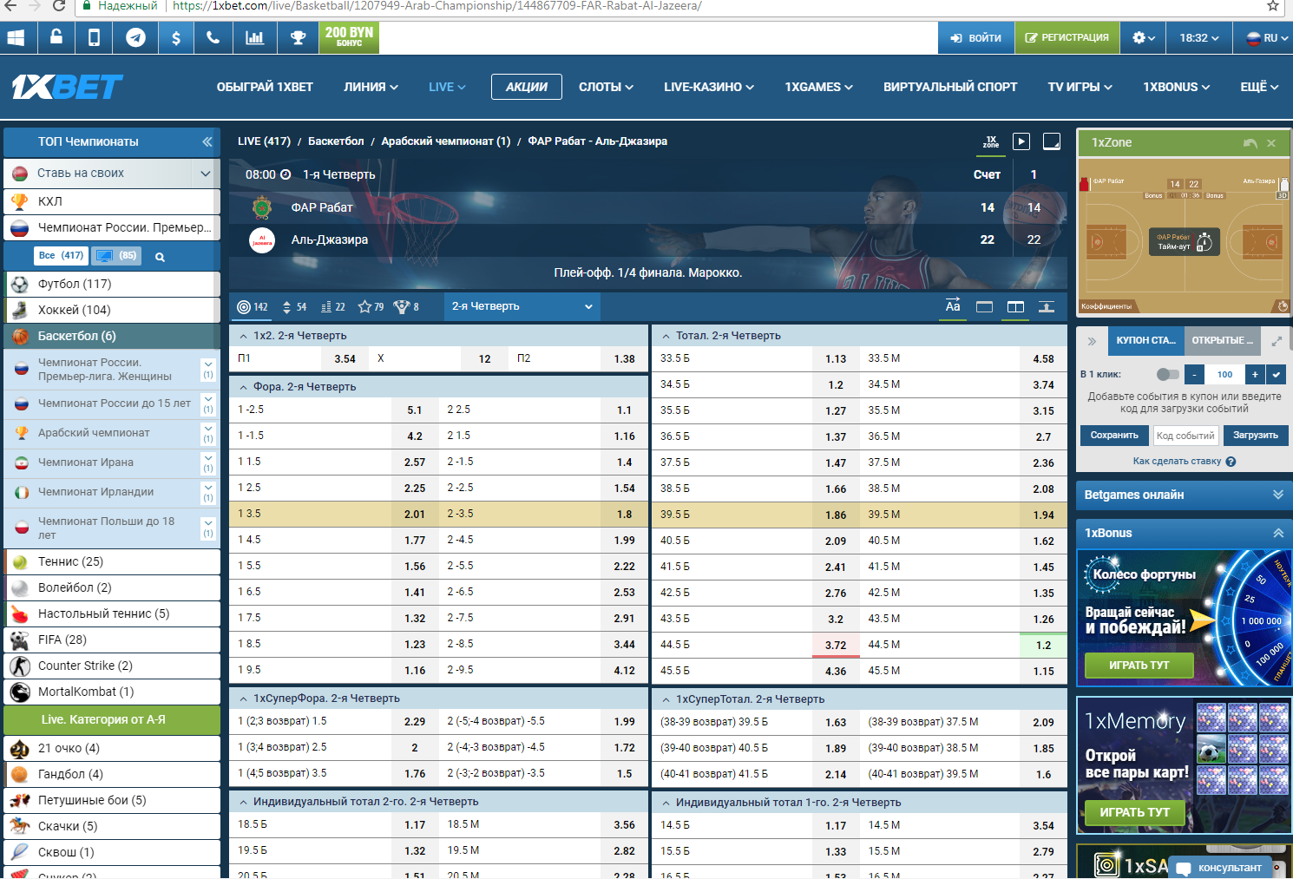This screenshot has height=879, width=1293.
Task: Click the dollar payments icon
Action: pyautogui.click(x=176, y=37)
